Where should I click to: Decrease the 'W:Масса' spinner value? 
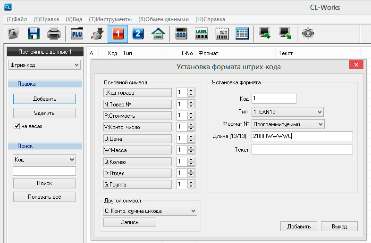[x=191, y=153]
